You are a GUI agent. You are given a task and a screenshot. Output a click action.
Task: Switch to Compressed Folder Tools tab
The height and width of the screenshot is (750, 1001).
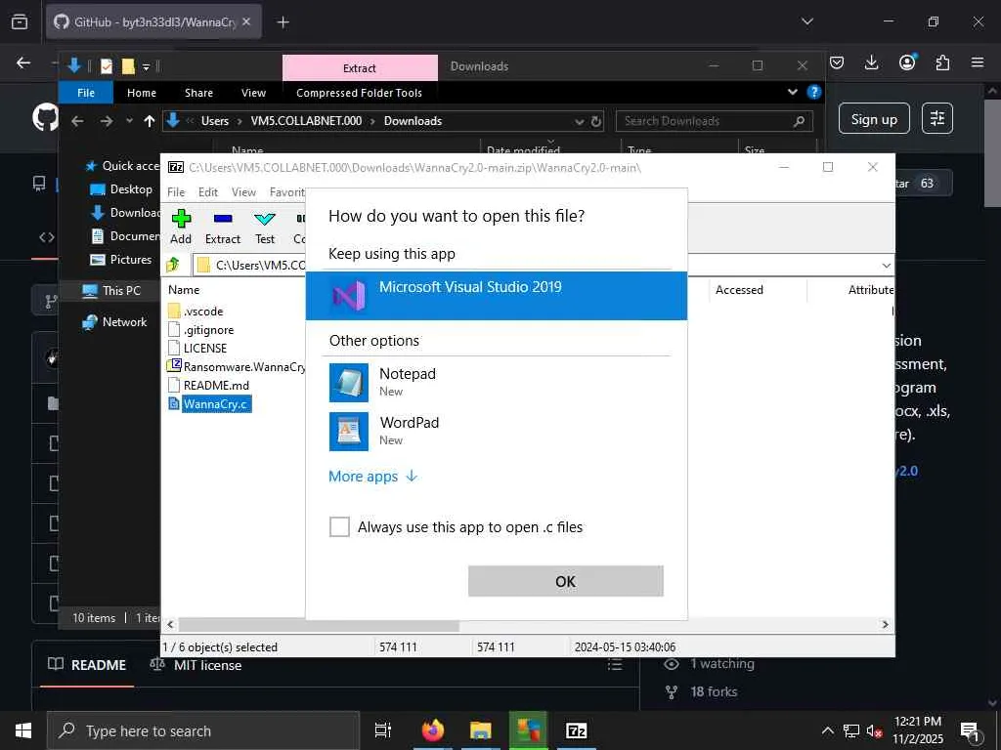point(359,93)
